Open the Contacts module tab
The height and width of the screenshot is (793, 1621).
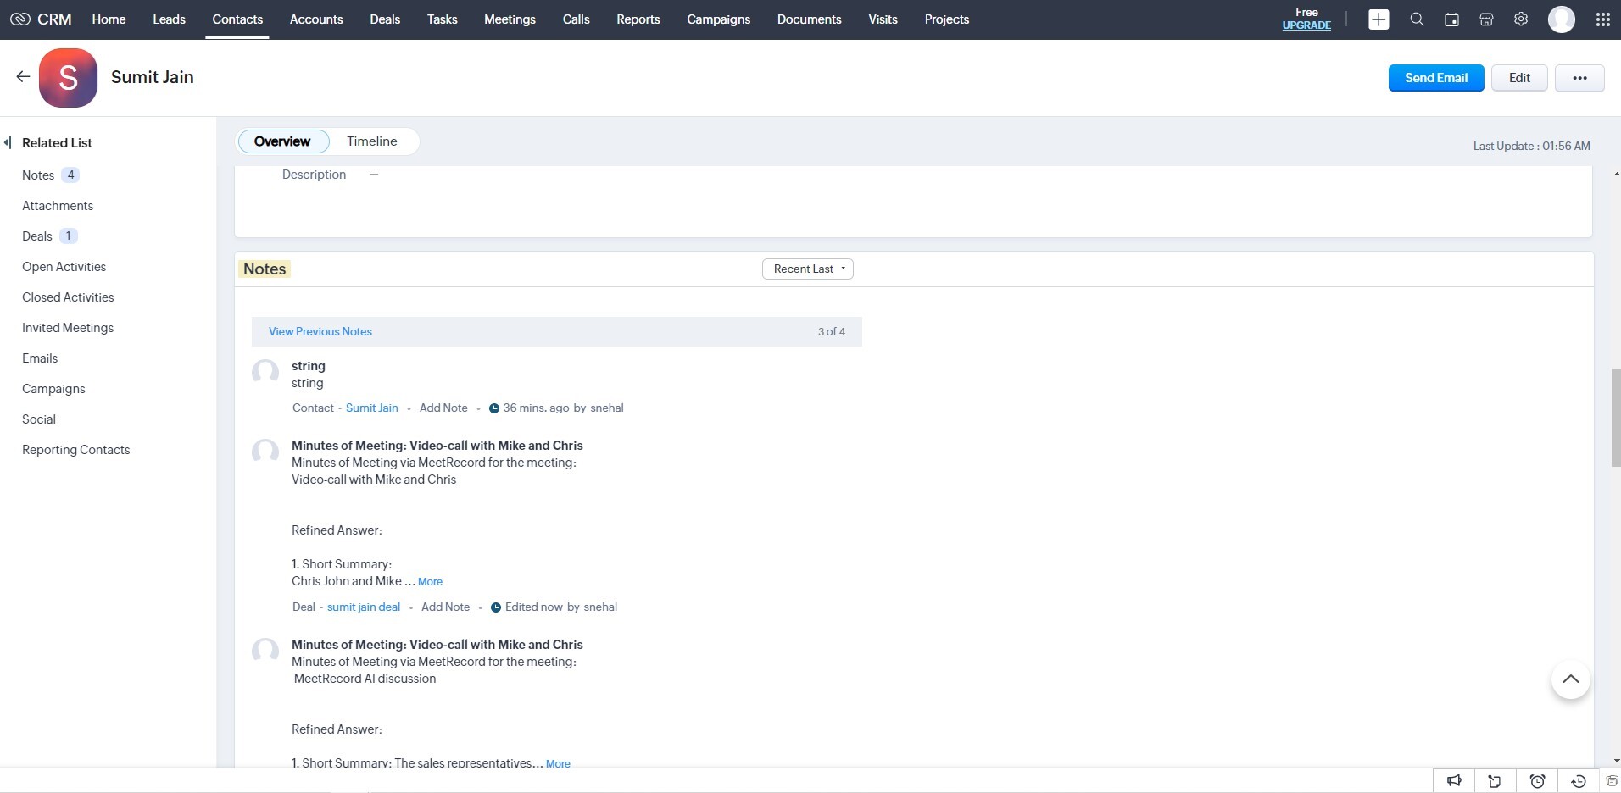(x=237, y=19)
